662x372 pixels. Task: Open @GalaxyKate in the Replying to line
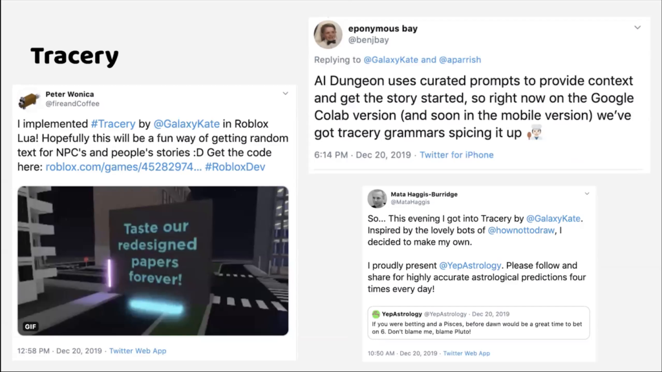click(391, 60)
